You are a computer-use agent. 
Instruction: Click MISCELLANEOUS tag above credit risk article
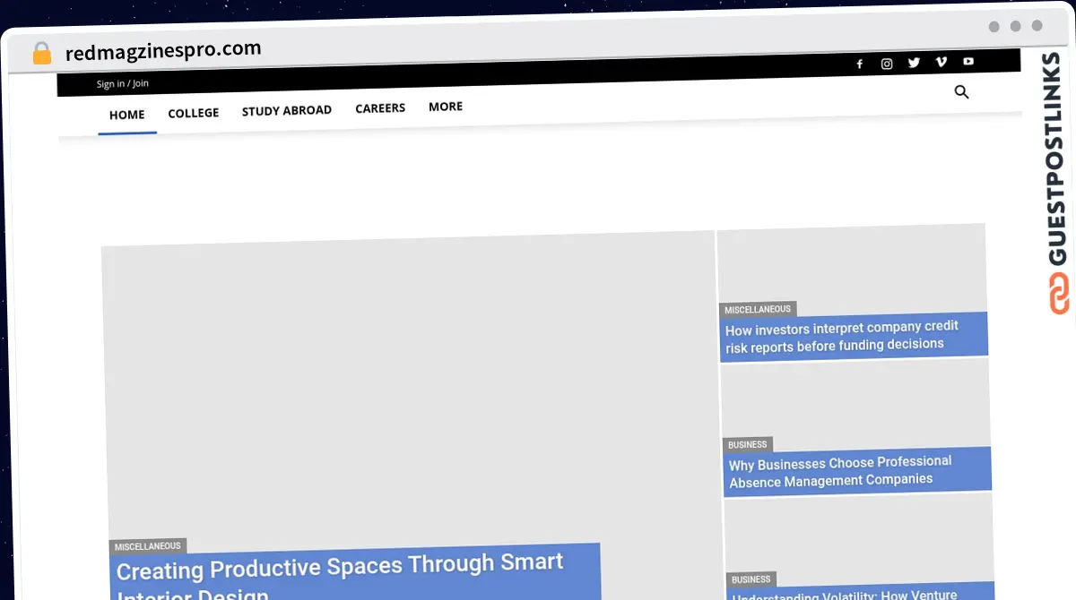[758, 310]
